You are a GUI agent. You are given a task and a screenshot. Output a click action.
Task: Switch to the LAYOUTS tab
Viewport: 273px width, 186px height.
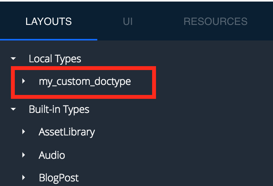tap(49, 21)
